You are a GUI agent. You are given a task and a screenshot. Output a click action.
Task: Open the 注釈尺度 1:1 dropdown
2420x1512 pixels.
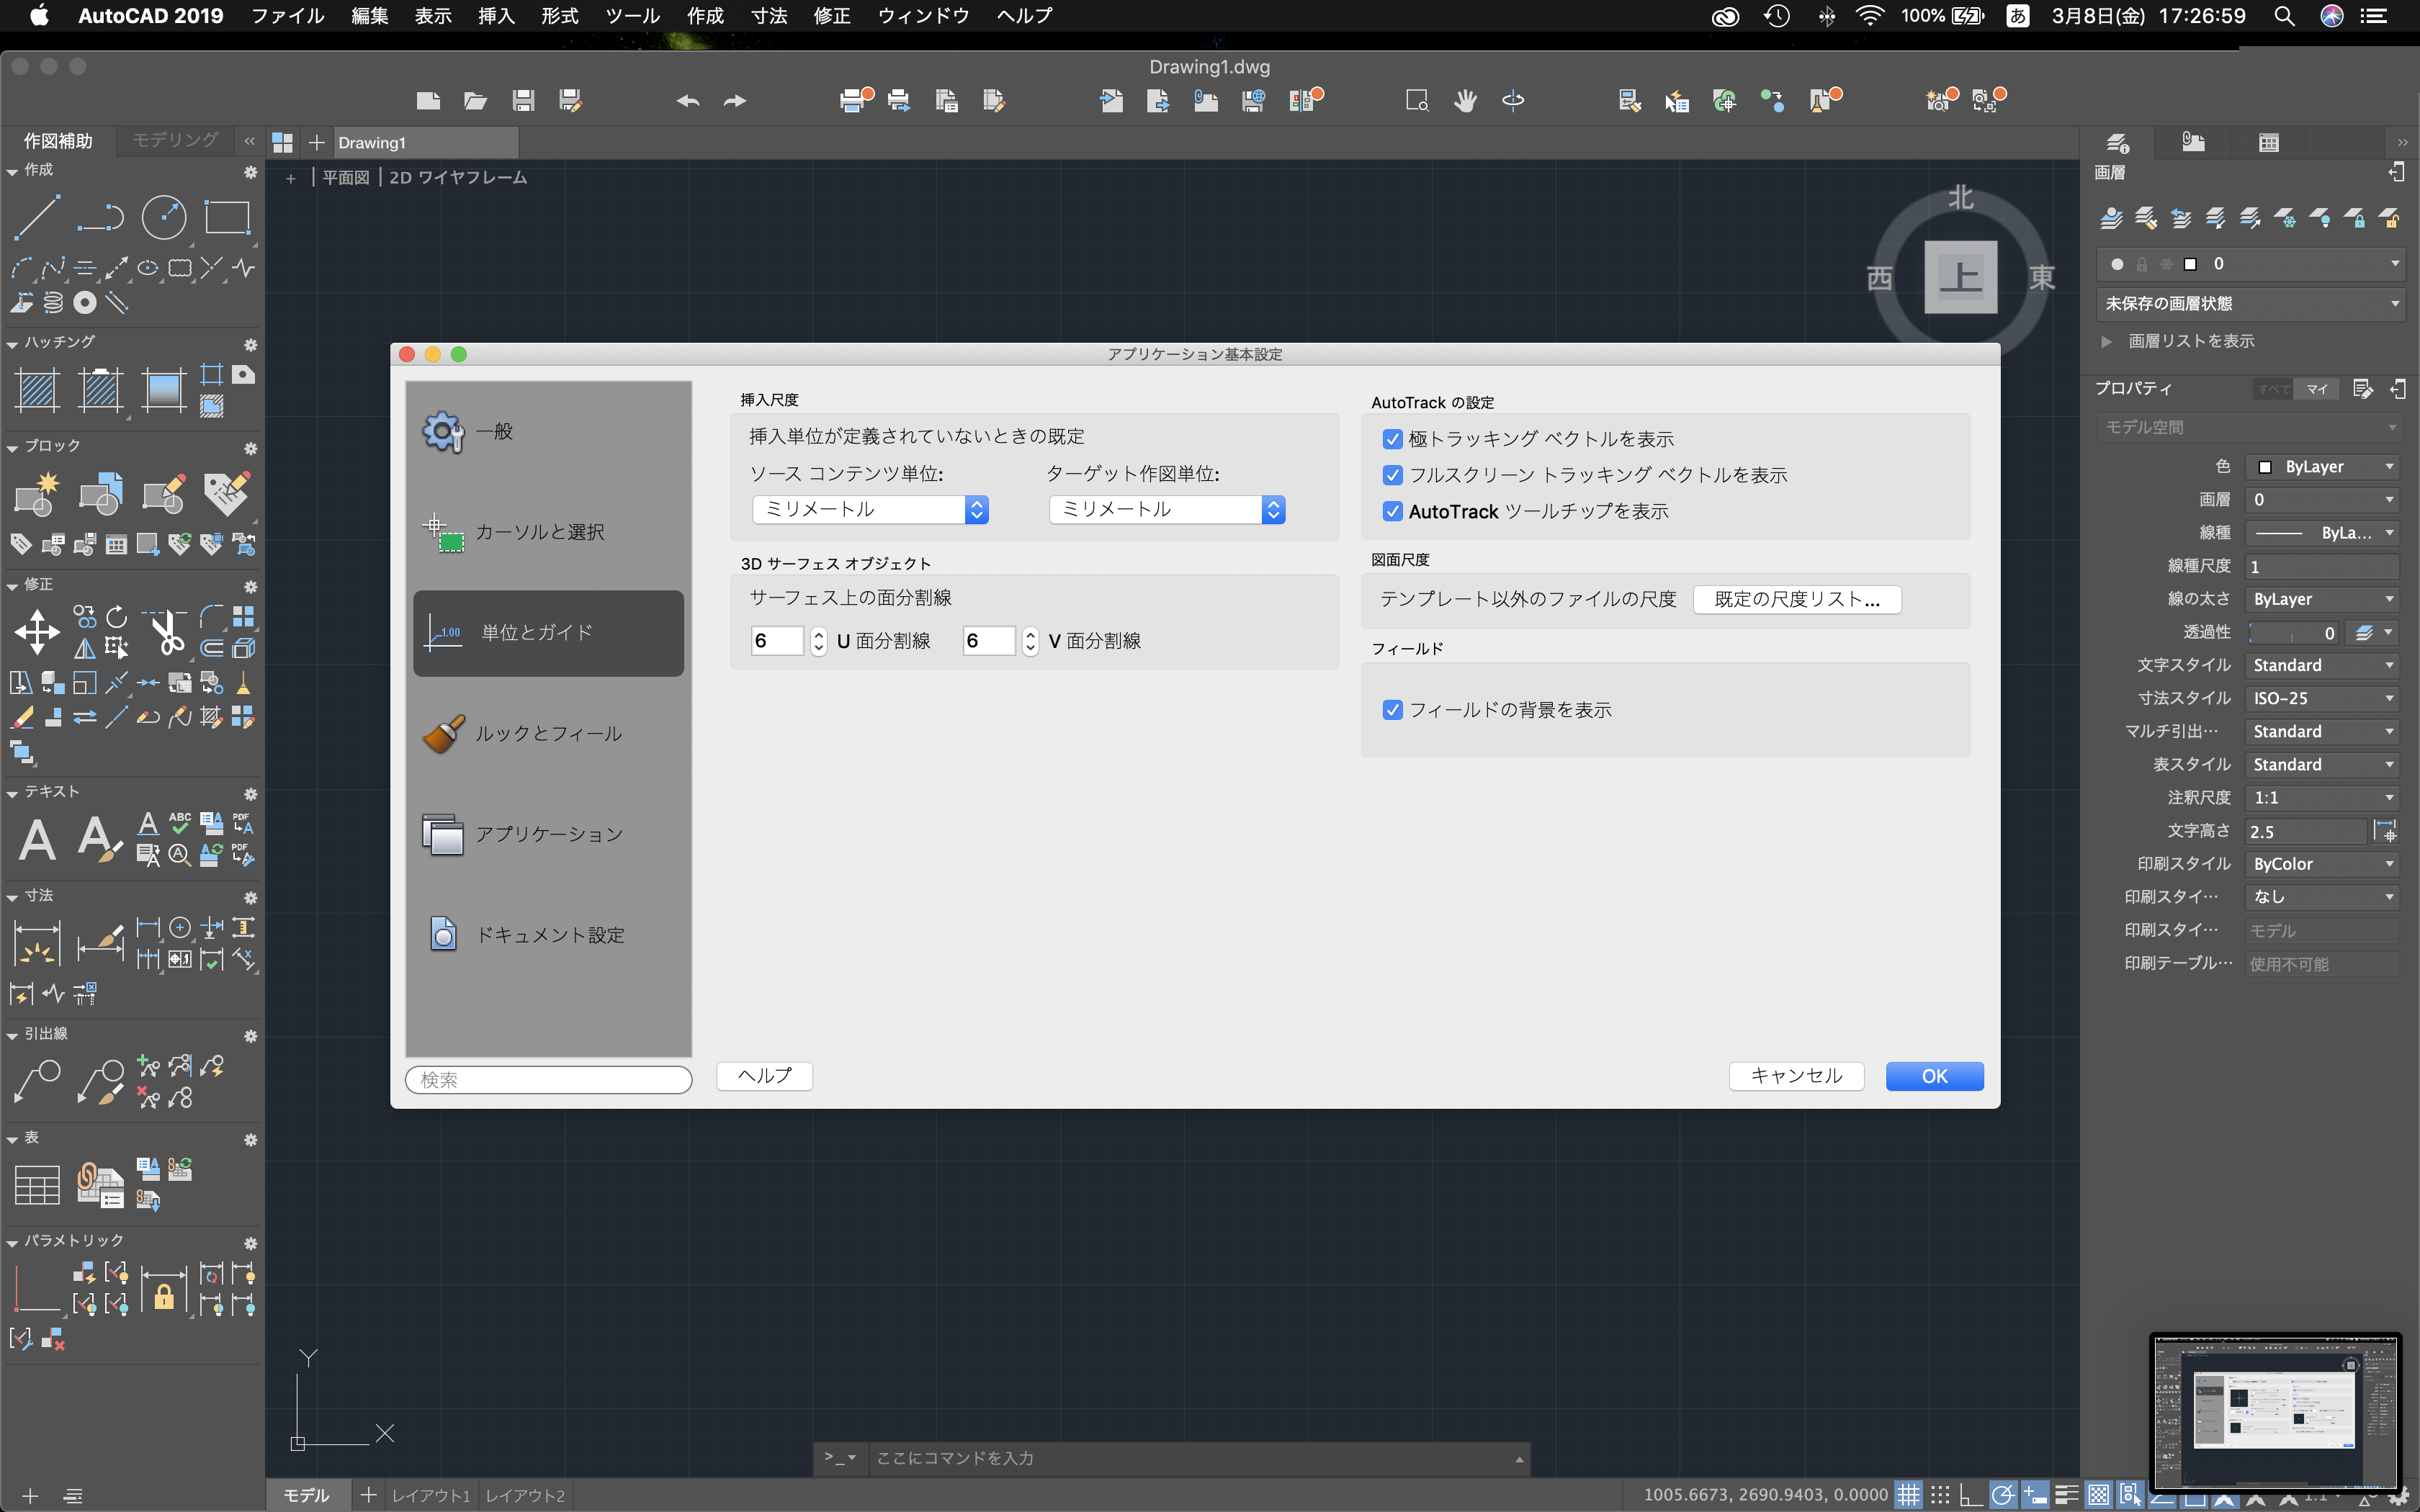[2322, 798]
